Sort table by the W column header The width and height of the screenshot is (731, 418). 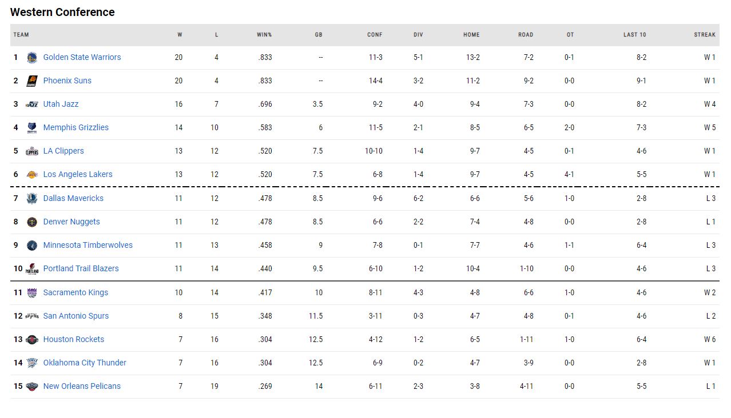coord(180,35)
